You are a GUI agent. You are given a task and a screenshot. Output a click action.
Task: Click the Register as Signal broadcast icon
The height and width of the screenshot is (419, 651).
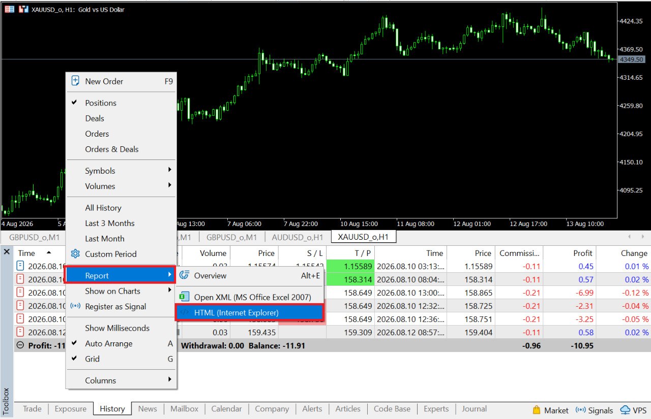point(75,306)
